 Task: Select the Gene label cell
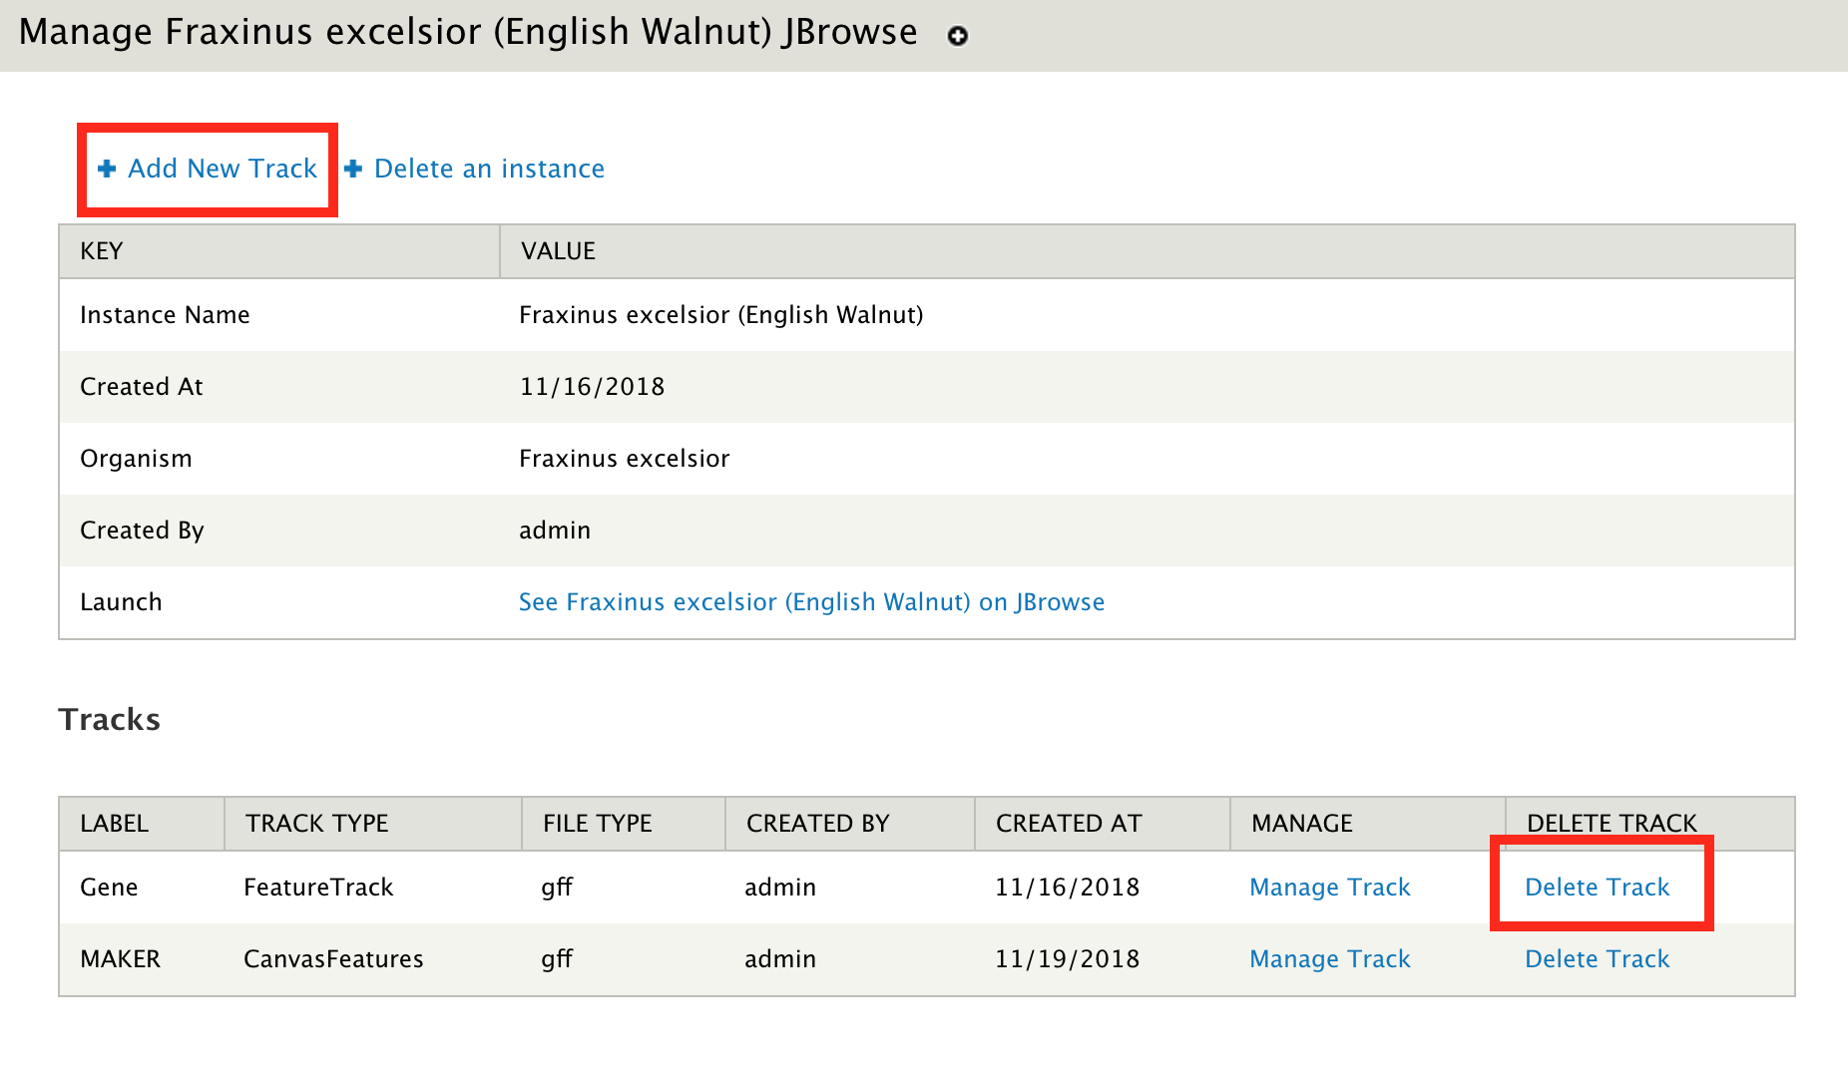[x=109, y=888]
